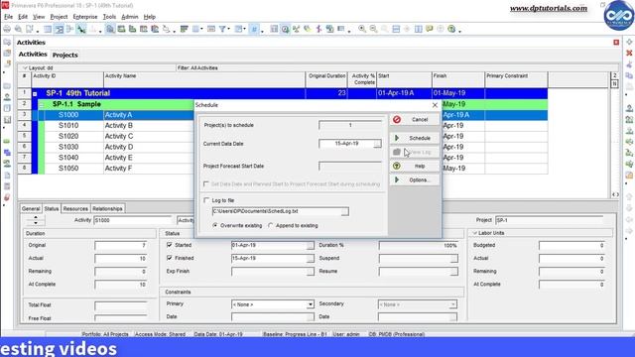This screenshot has width=635, height=357.
Task: Switch to the Relationships details tab
Action: (x=107, y=208)
